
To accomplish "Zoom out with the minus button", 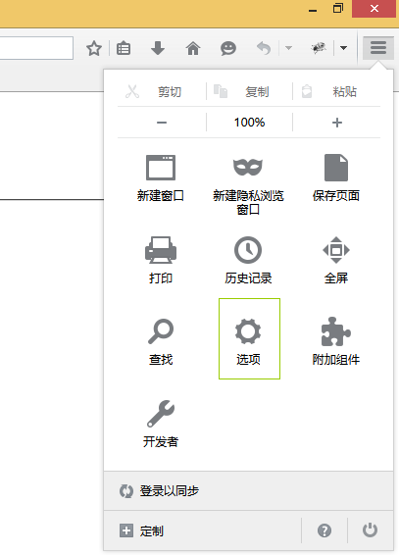I will (162, 123).
